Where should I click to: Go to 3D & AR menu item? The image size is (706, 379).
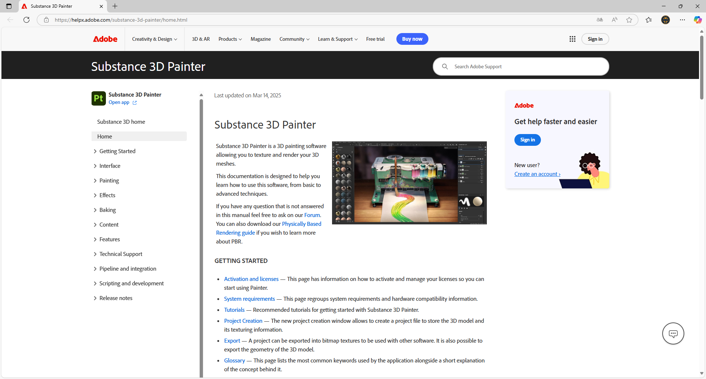201,39
